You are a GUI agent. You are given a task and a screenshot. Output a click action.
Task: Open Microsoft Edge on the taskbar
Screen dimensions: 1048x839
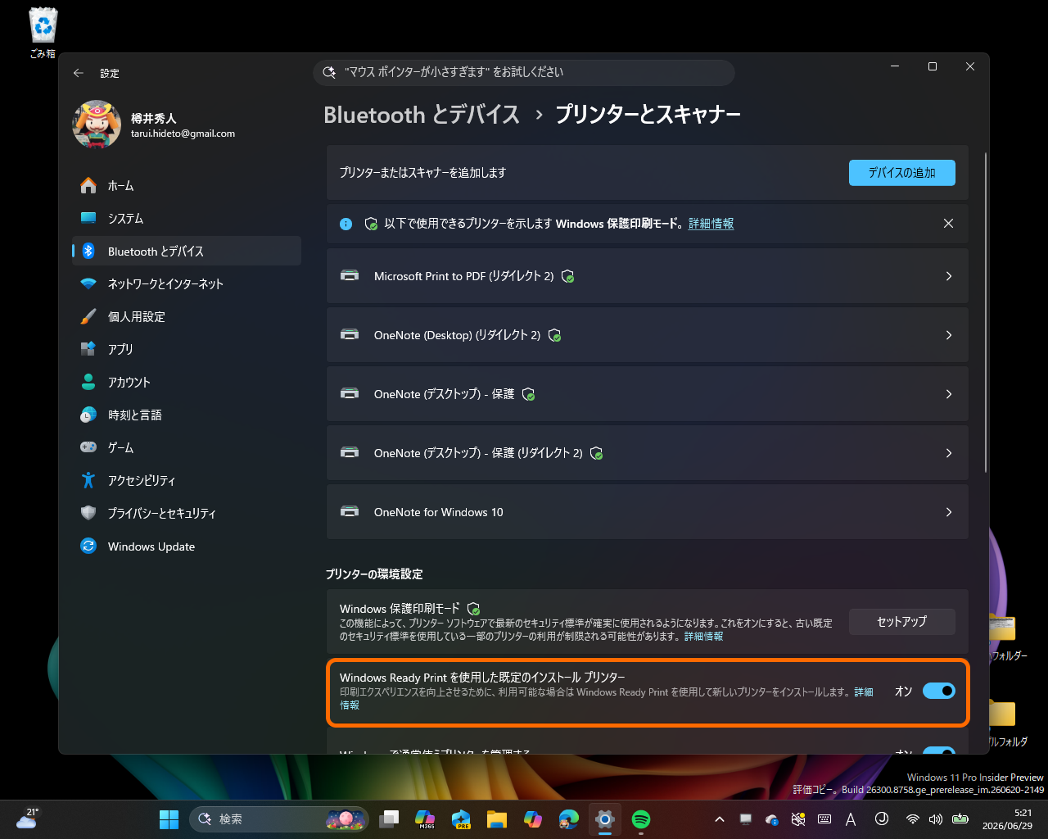[x=569, y=819]
